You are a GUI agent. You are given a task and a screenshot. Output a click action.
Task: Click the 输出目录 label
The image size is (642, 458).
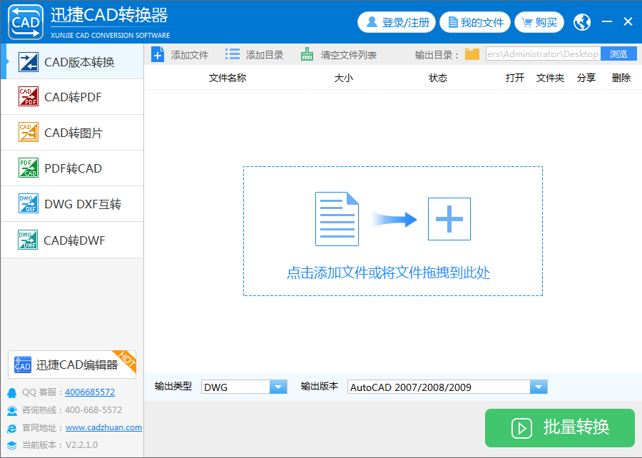point(437,55)
